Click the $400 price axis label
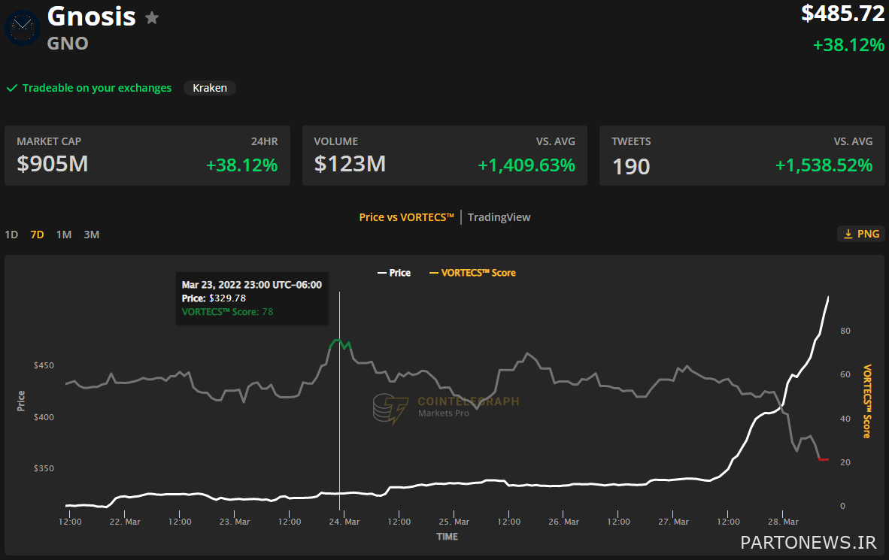 coord(44,417)
